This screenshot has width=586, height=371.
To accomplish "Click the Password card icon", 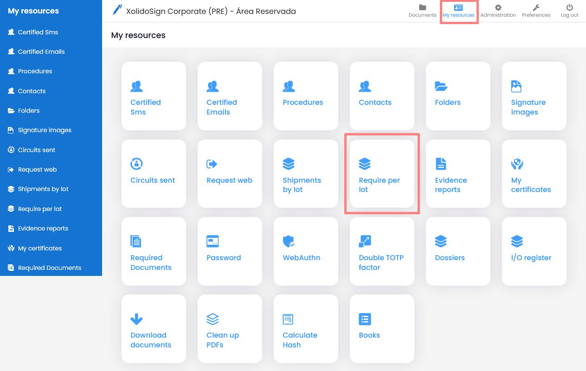I will pos(213,241).
